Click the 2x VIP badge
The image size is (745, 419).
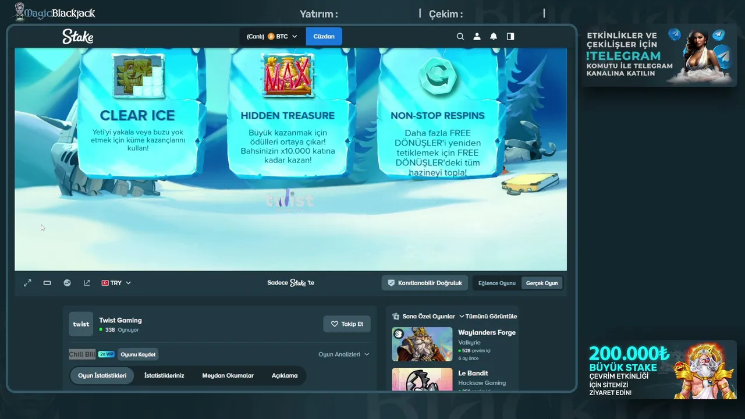pyautogui.click(x=106, y=354)
